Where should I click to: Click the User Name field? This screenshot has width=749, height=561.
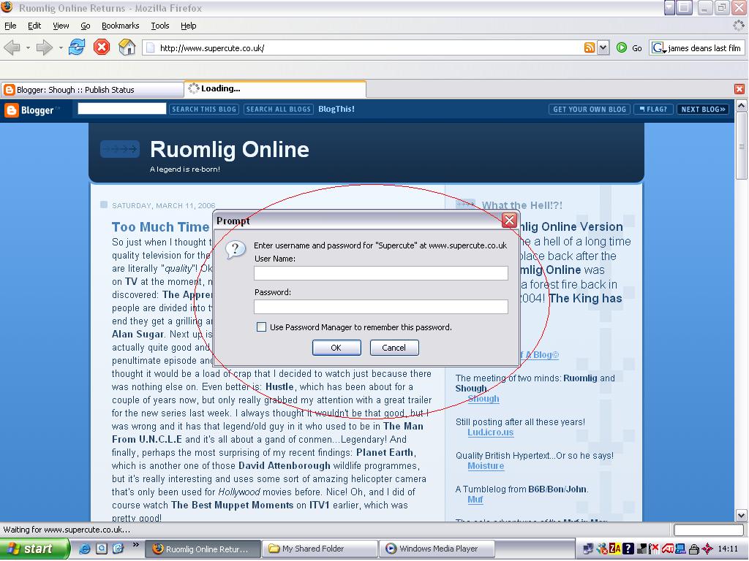click(380, 273)
